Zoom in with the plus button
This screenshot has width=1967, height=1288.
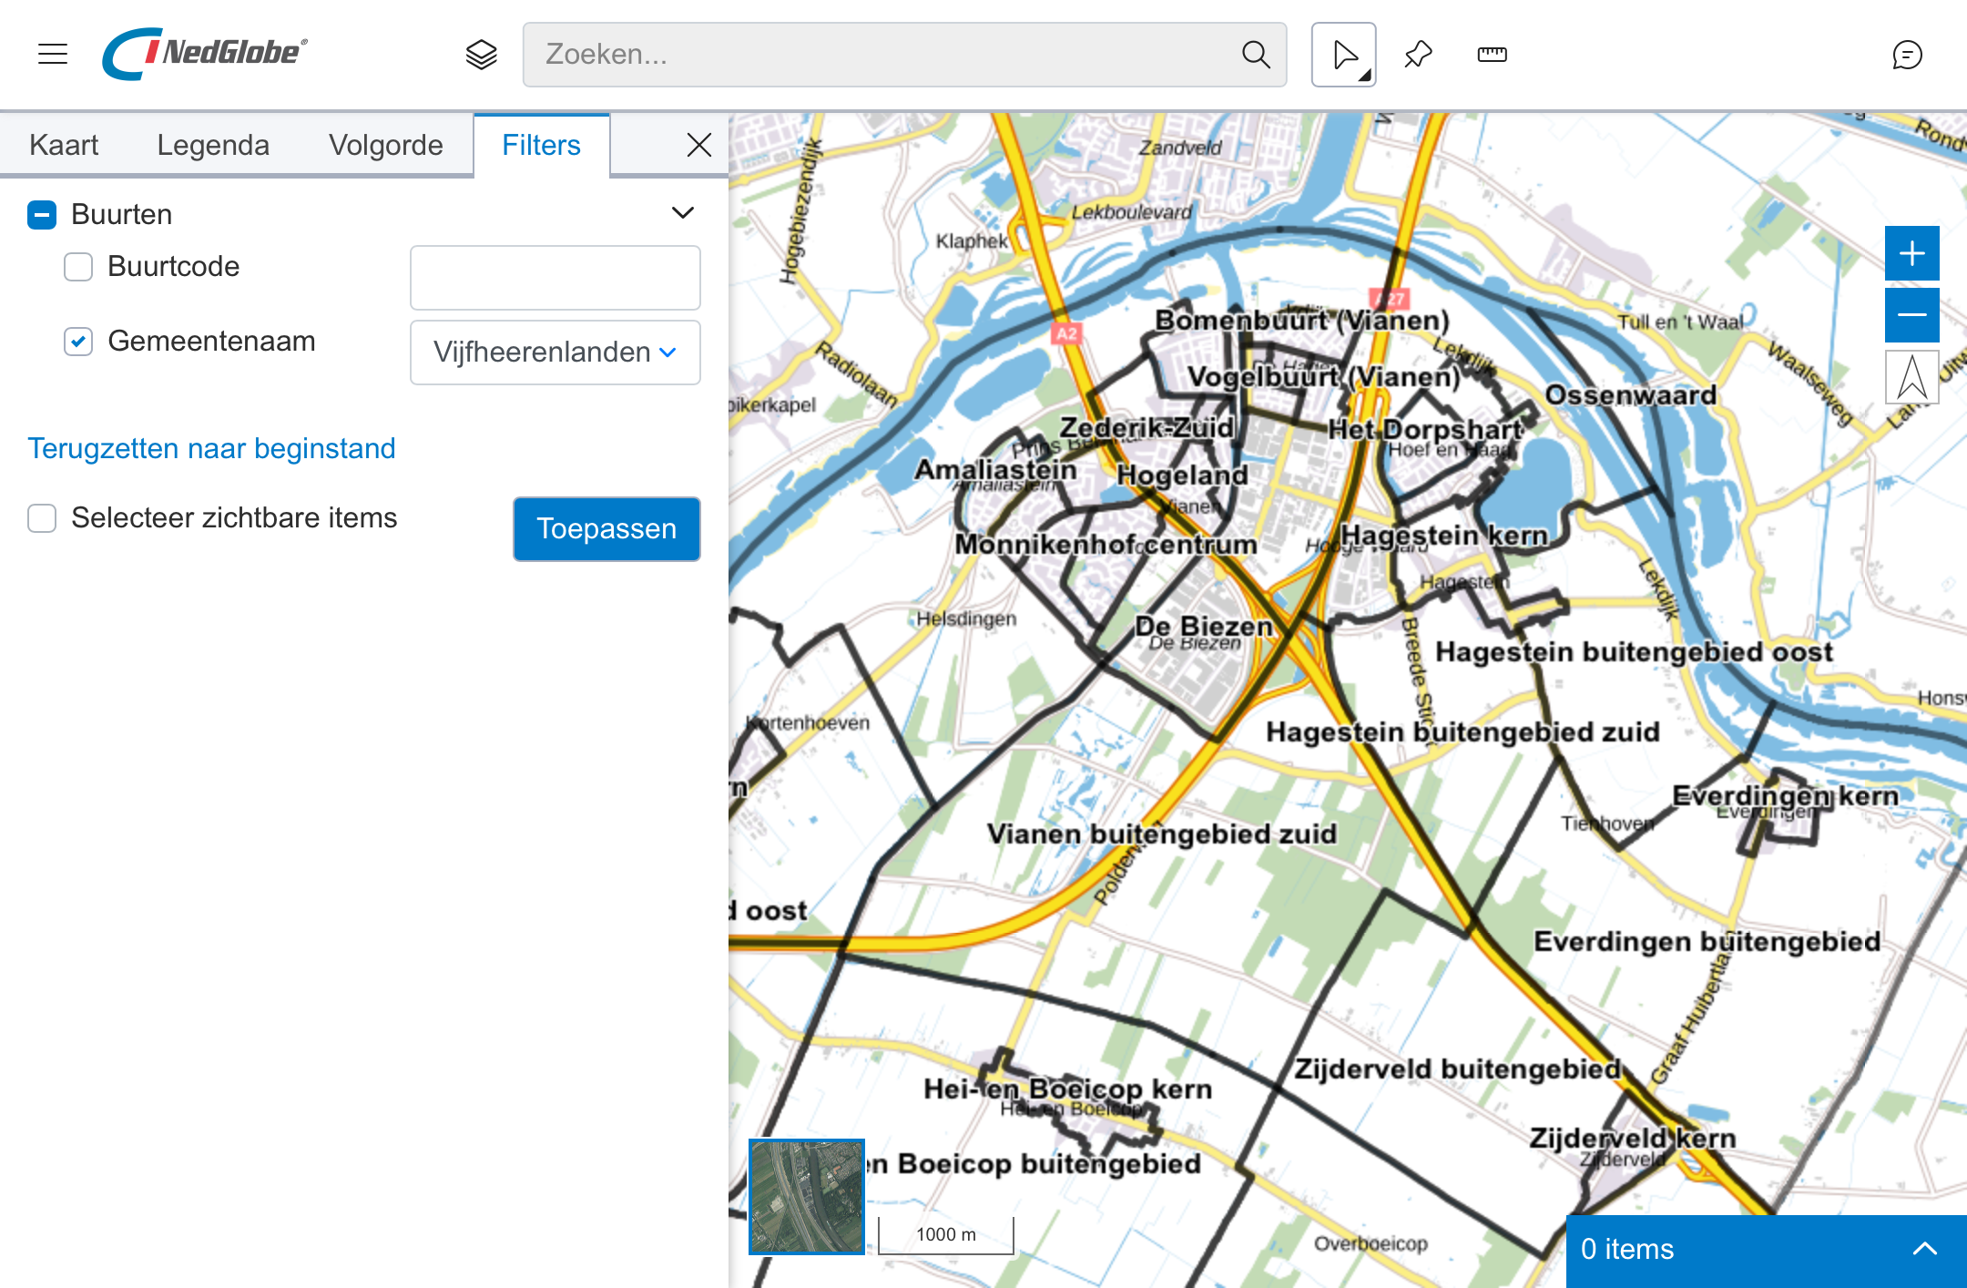1911,253
